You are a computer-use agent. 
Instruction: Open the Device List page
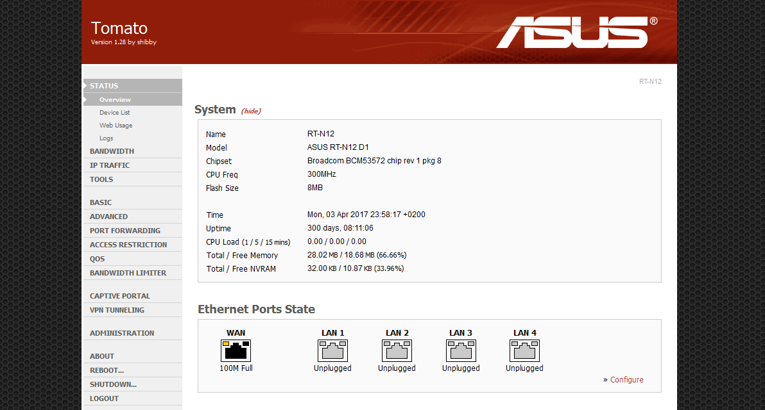click(115, 113)
